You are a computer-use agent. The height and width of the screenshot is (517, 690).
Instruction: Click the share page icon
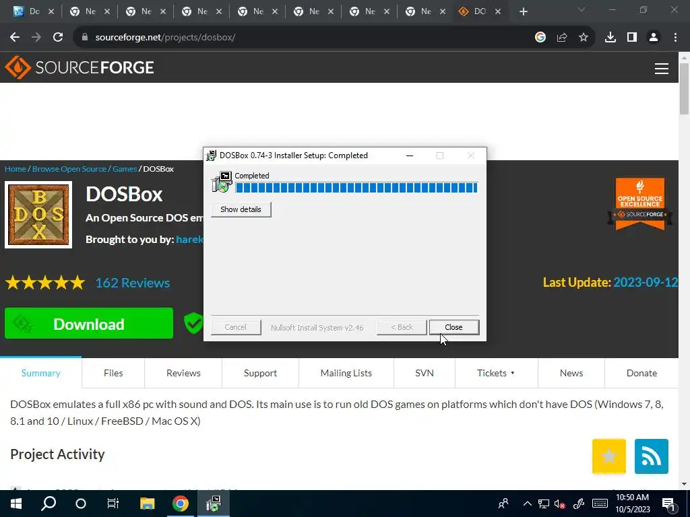(561, 38)
